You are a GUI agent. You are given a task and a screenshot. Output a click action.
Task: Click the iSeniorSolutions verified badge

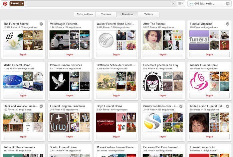[181, 106]
